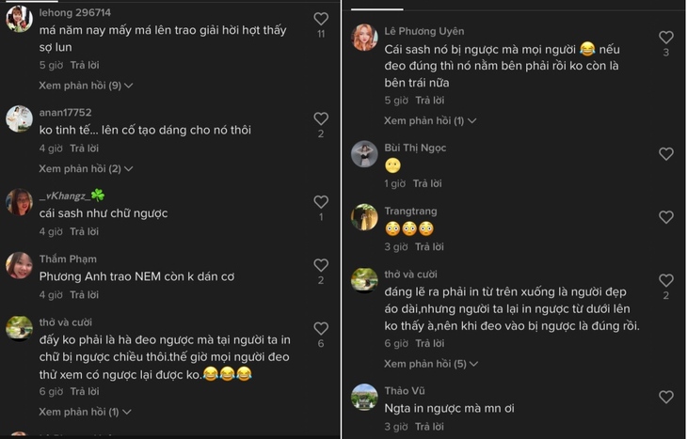Heart Thẩm Phạm's comment
687x439 pixels.
click(321, 265)
